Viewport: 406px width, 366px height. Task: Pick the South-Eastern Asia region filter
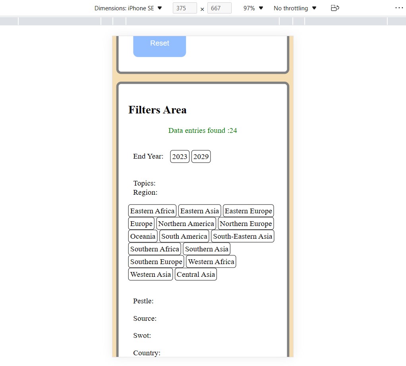click(243, 236)
